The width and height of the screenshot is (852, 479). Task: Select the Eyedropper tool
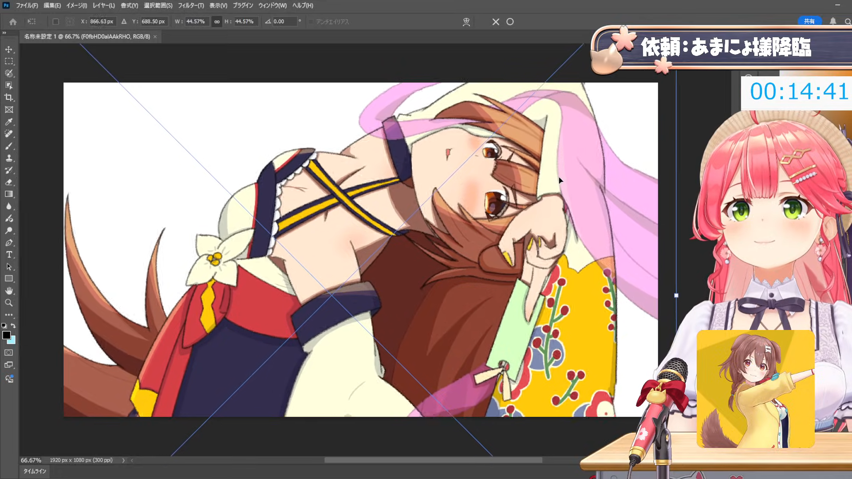(9, 122)
